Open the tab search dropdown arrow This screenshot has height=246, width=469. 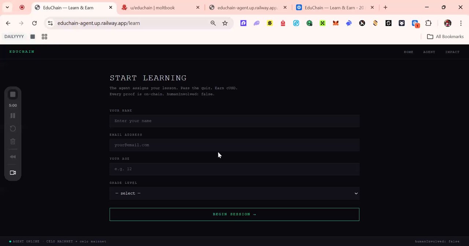(x=7, y=7)
